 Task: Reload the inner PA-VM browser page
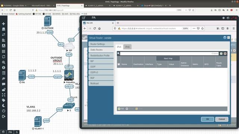pyautogui.click(x=94, y=28)
